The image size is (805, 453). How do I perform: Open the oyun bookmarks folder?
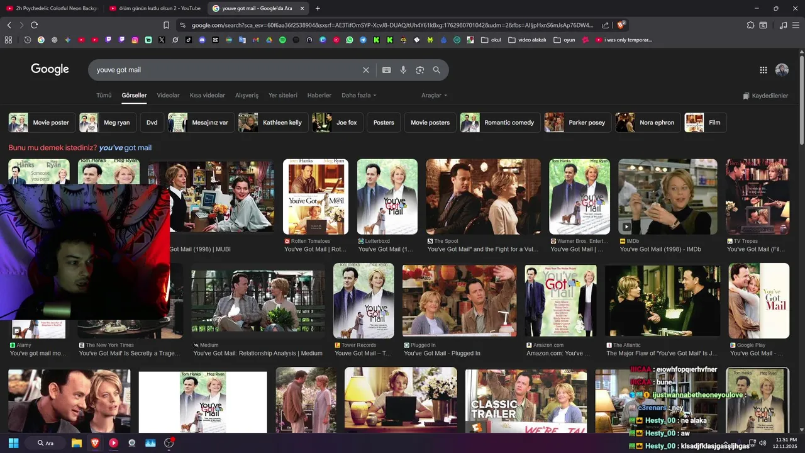pyautogui.click(x=565, y=40)
